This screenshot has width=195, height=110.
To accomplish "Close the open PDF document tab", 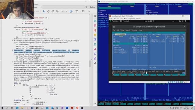I will (41, 7).
